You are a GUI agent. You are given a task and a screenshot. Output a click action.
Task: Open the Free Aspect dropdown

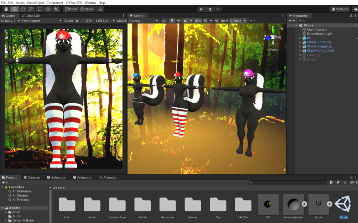[x=41, y=21]
